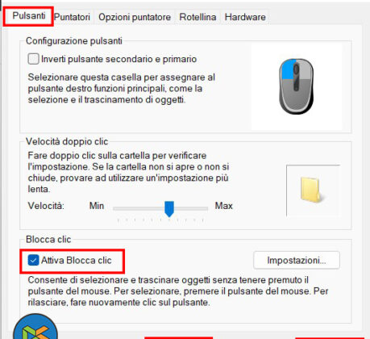Select the Pulsanti tab
The image size is (370, 339).
tap(29, 16)
